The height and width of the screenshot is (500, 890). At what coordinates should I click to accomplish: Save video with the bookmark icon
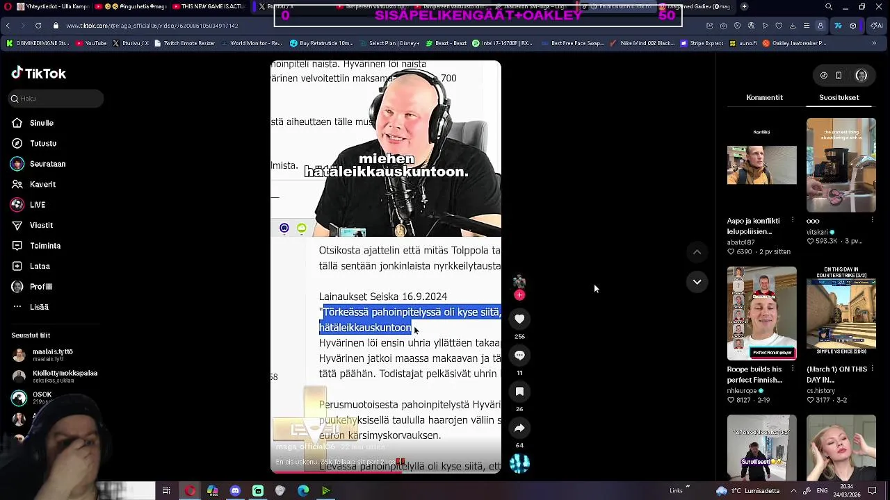coord(519,392)
